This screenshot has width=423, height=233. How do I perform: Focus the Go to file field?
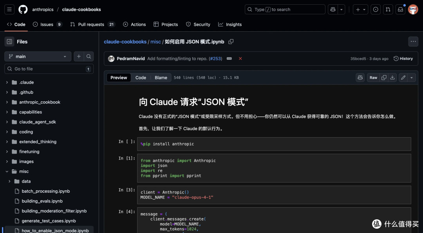(x=49, y=69)
